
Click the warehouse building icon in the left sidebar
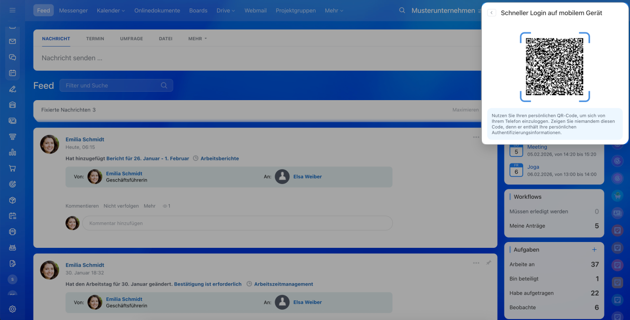pyautogui.click(x=12, y=105)
